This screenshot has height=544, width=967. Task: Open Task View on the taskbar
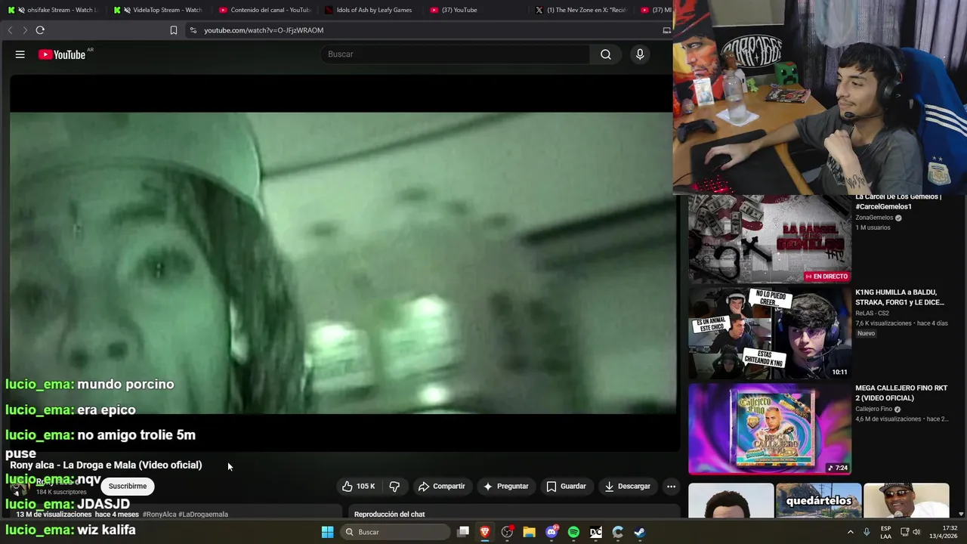coord(463,532)
